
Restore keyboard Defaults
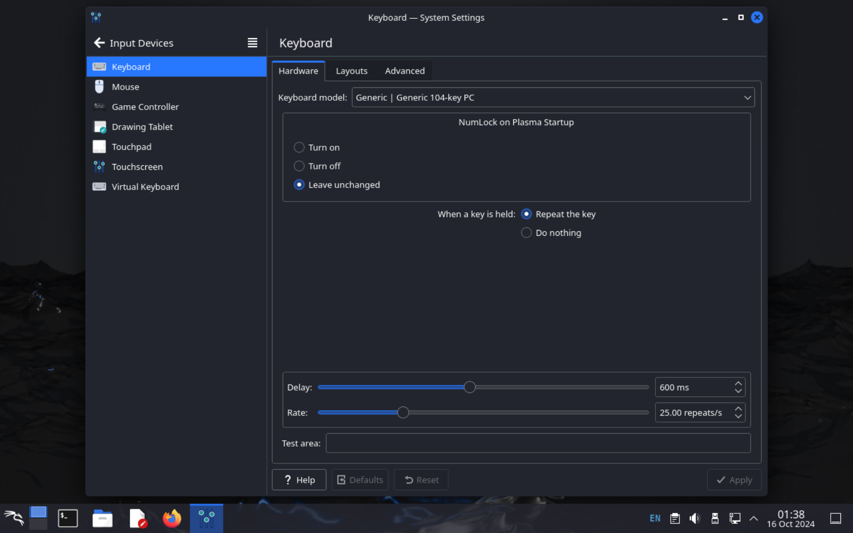[x=359, y=480]
